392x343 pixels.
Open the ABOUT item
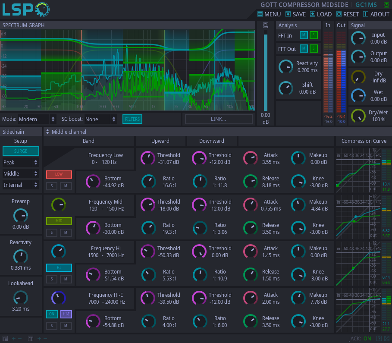376,14
